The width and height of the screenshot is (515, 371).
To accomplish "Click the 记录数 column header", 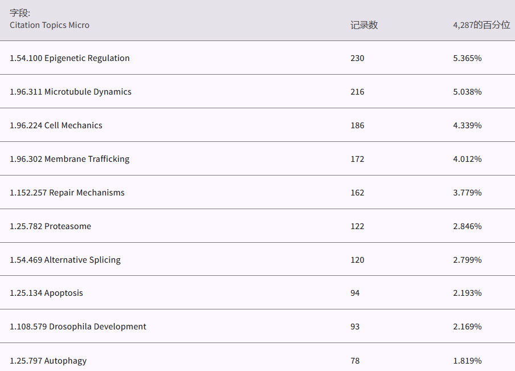I will 363,25.
